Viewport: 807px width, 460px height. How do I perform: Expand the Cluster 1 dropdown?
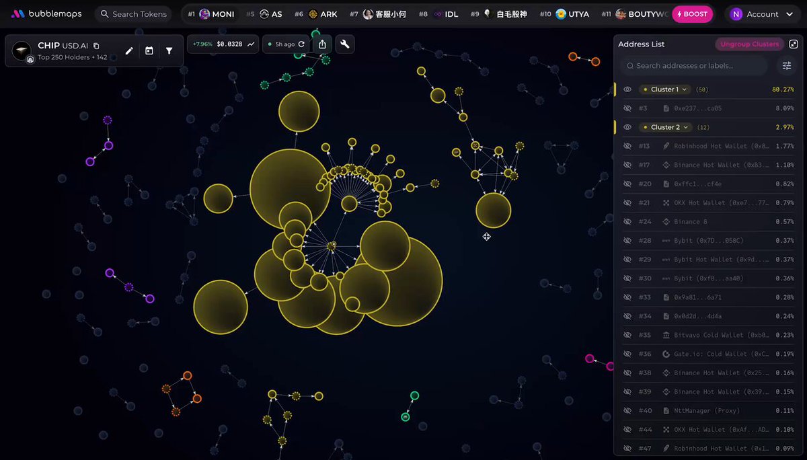665,89
